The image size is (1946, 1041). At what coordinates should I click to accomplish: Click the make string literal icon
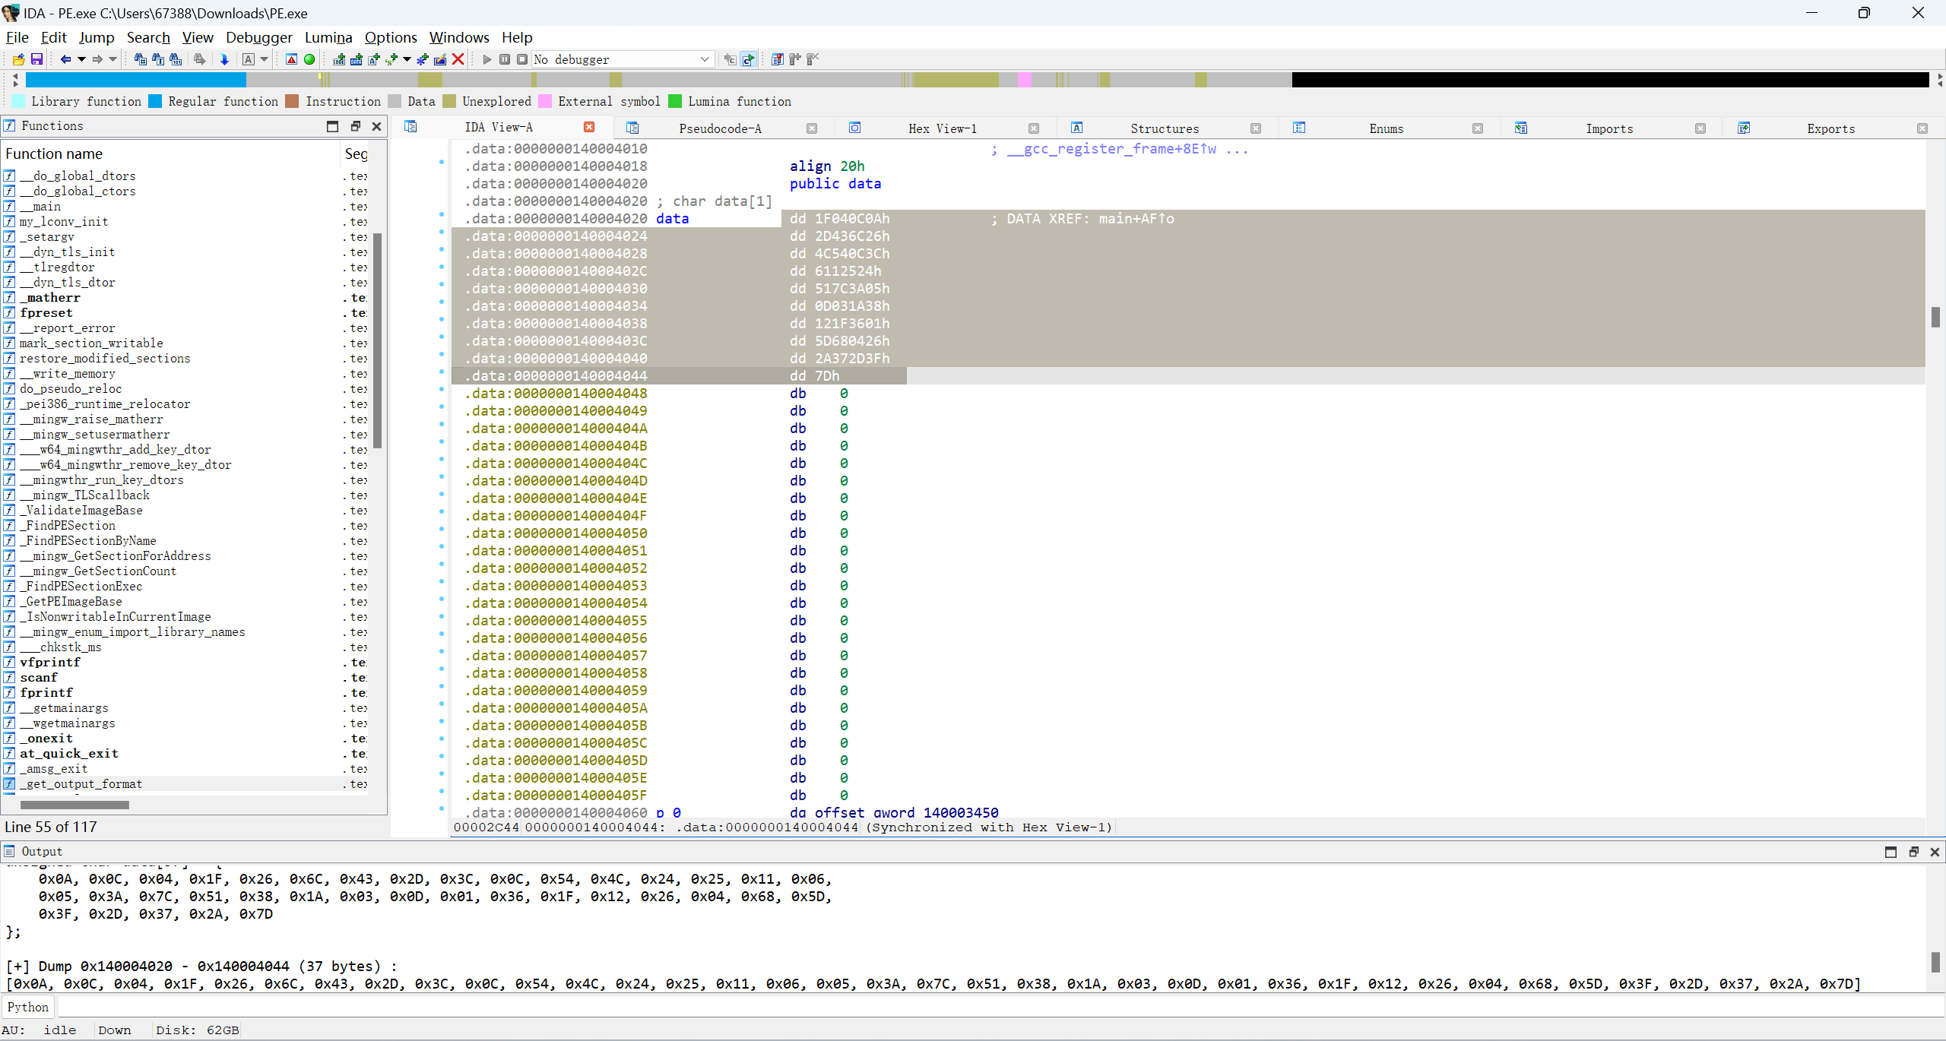(x=374, y=59)
